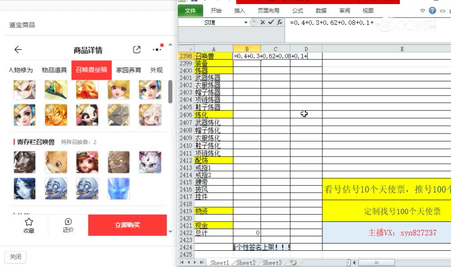451x267 pixels.
Task: Switch to the 数据 ribbon tab
Action: pos(321,11)
